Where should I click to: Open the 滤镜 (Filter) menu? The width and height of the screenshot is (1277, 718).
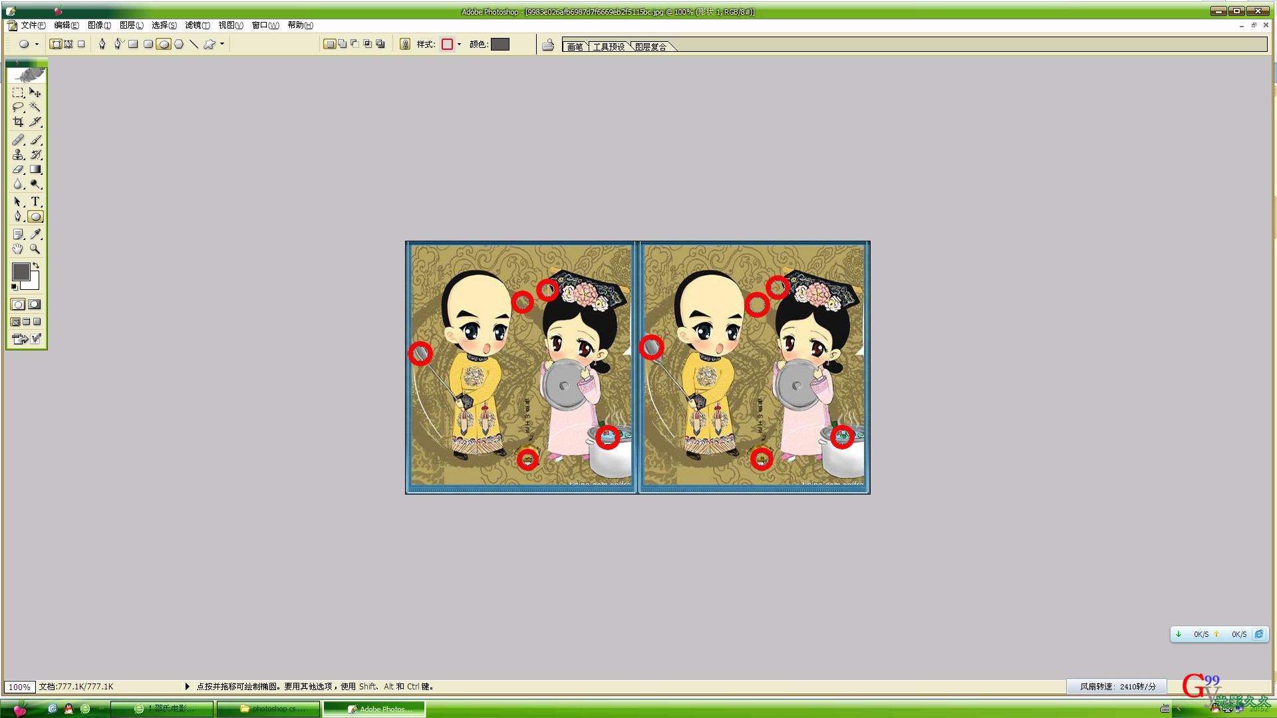click(197, 25)
